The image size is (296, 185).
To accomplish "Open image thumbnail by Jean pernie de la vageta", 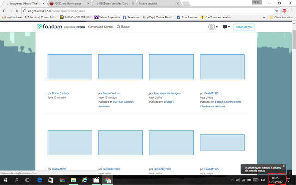I will tap(171, 67).
